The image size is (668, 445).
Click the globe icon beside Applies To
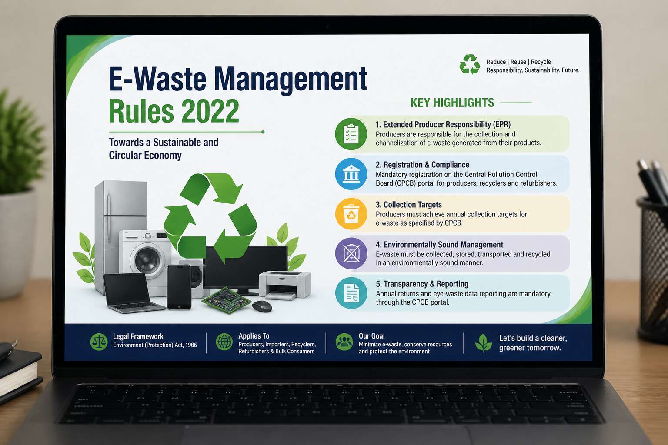(224, 342)
